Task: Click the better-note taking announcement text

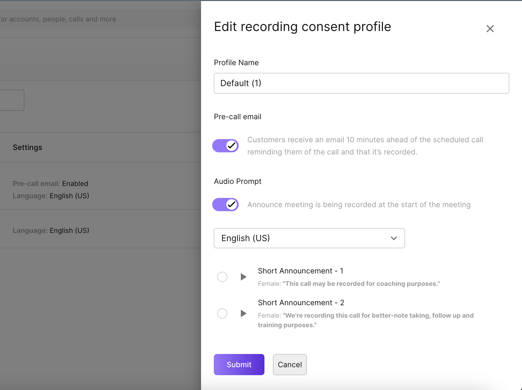Action: coord(378,316)
